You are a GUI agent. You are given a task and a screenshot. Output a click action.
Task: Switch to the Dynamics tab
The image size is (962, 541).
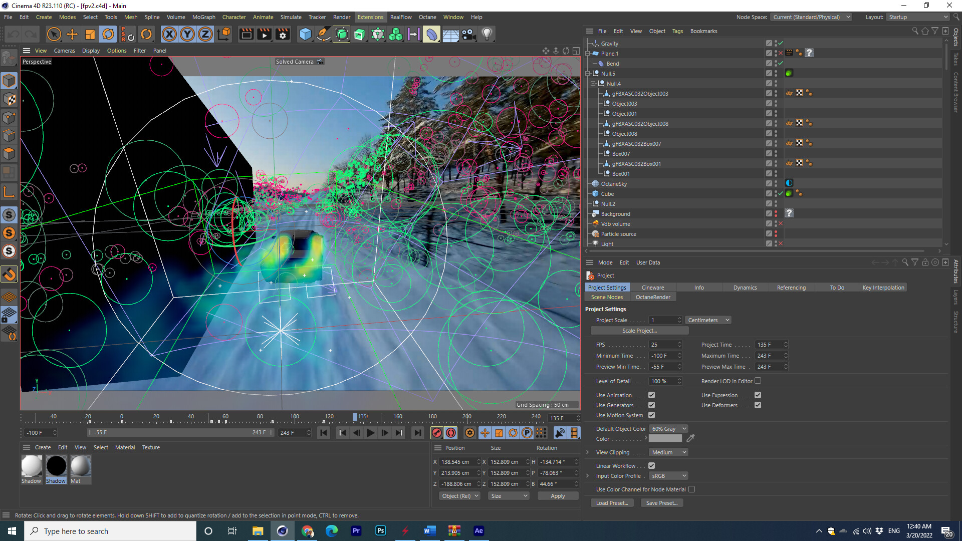(745, 288)
